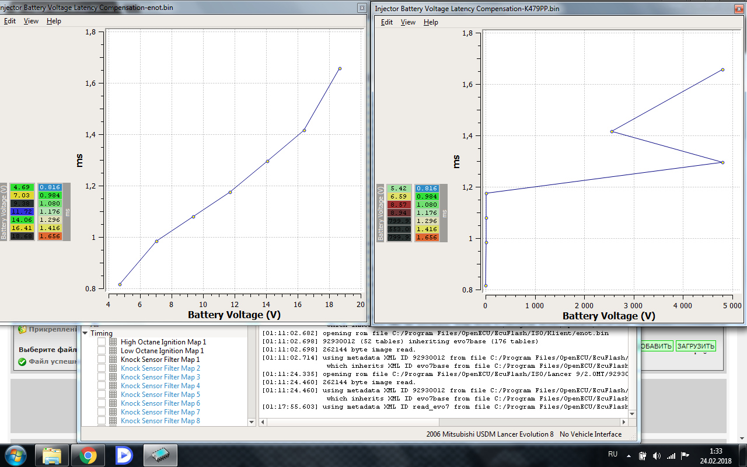Open Windows Explorer from the taskbar
This screenshot has width=747, height=467.
tap(53, 455)
